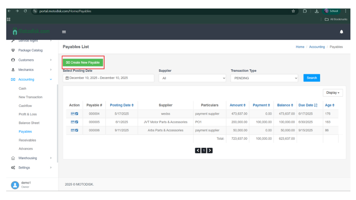
Task: Click the previous page arrow in pagination
Action: [198, 150]
